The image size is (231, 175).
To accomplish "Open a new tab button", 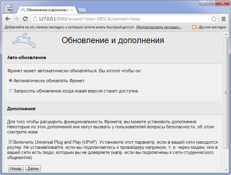I will pos(82,10).
